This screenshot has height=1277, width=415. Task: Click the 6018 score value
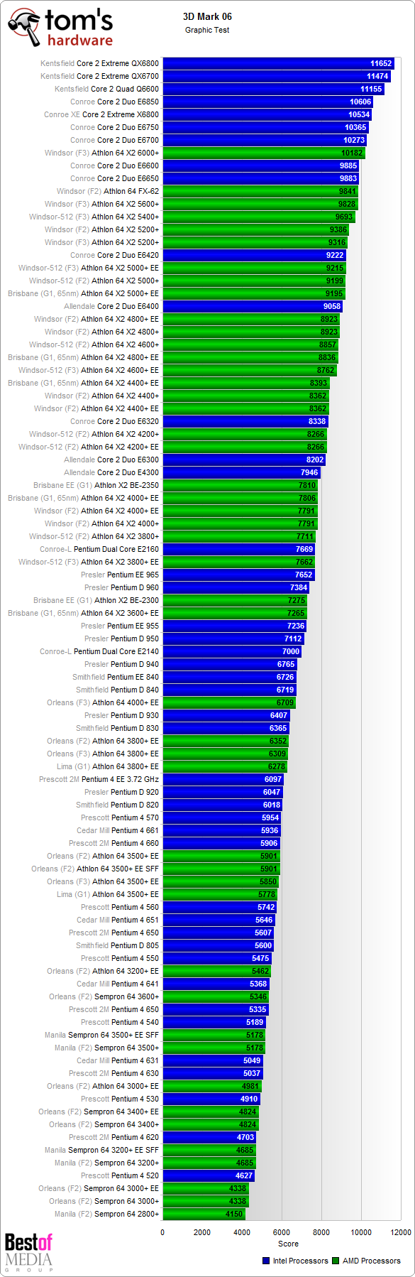point(272,805)
